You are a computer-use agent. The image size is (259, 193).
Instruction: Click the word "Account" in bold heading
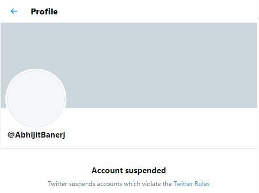[x=108, y=171]
